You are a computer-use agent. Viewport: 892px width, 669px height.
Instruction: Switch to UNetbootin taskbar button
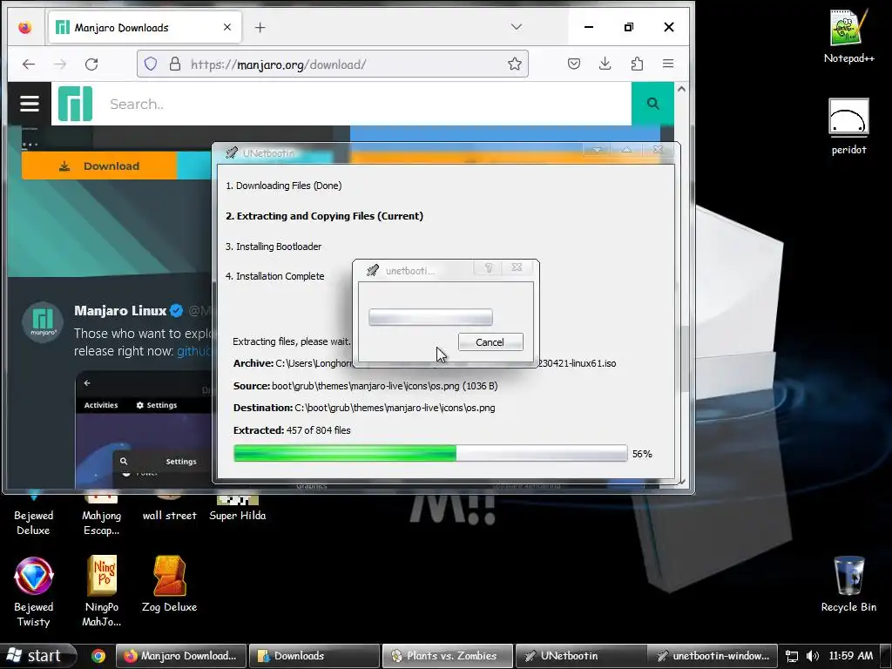pos(580,656)
